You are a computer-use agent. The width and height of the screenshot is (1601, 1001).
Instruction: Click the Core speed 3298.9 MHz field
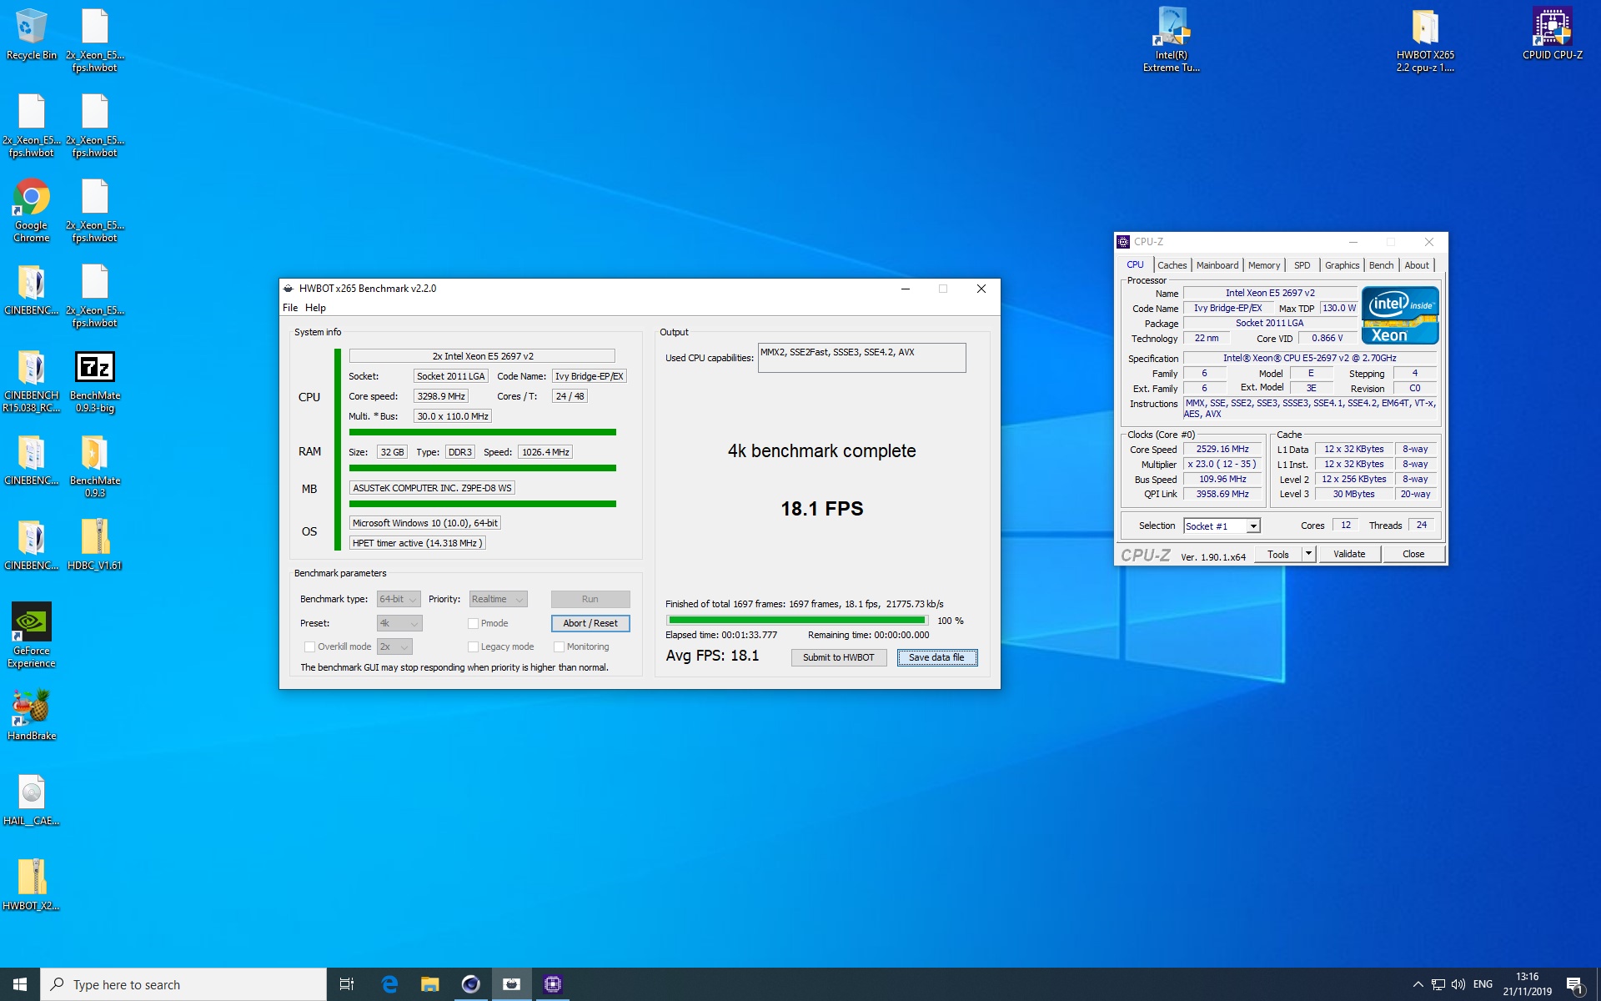[441, 396]
